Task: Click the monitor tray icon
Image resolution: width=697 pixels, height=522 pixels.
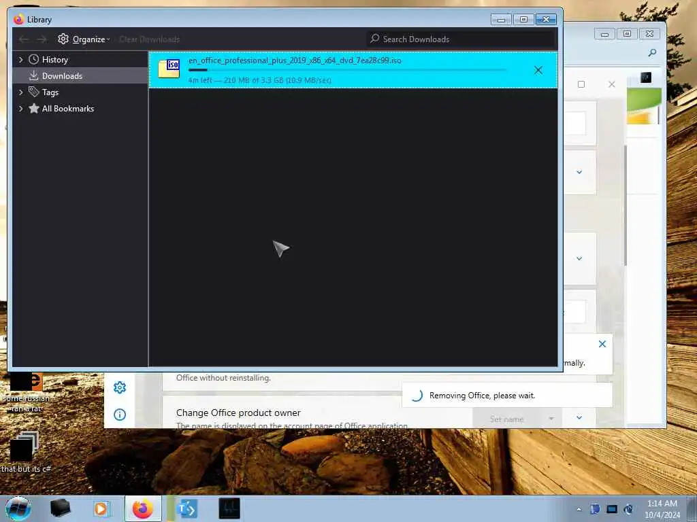Action: 612,509
